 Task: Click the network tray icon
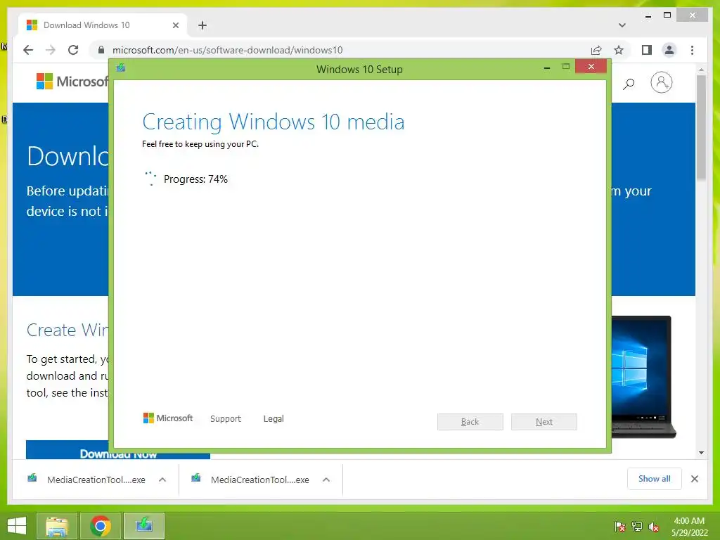click(x=637, y=527)
